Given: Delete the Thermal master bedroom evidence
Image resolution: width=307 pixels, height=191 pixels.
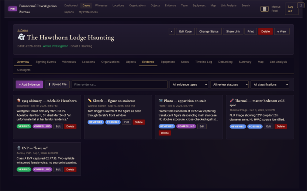Looking at the screenshot, I should 280,126.
